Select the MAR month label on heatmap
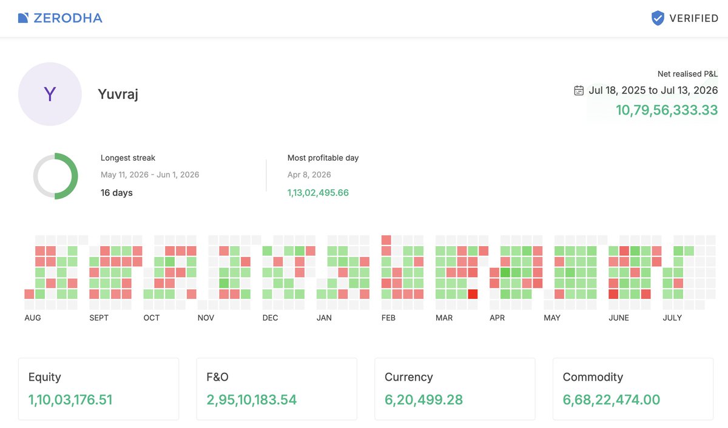 tap(444, 318)
